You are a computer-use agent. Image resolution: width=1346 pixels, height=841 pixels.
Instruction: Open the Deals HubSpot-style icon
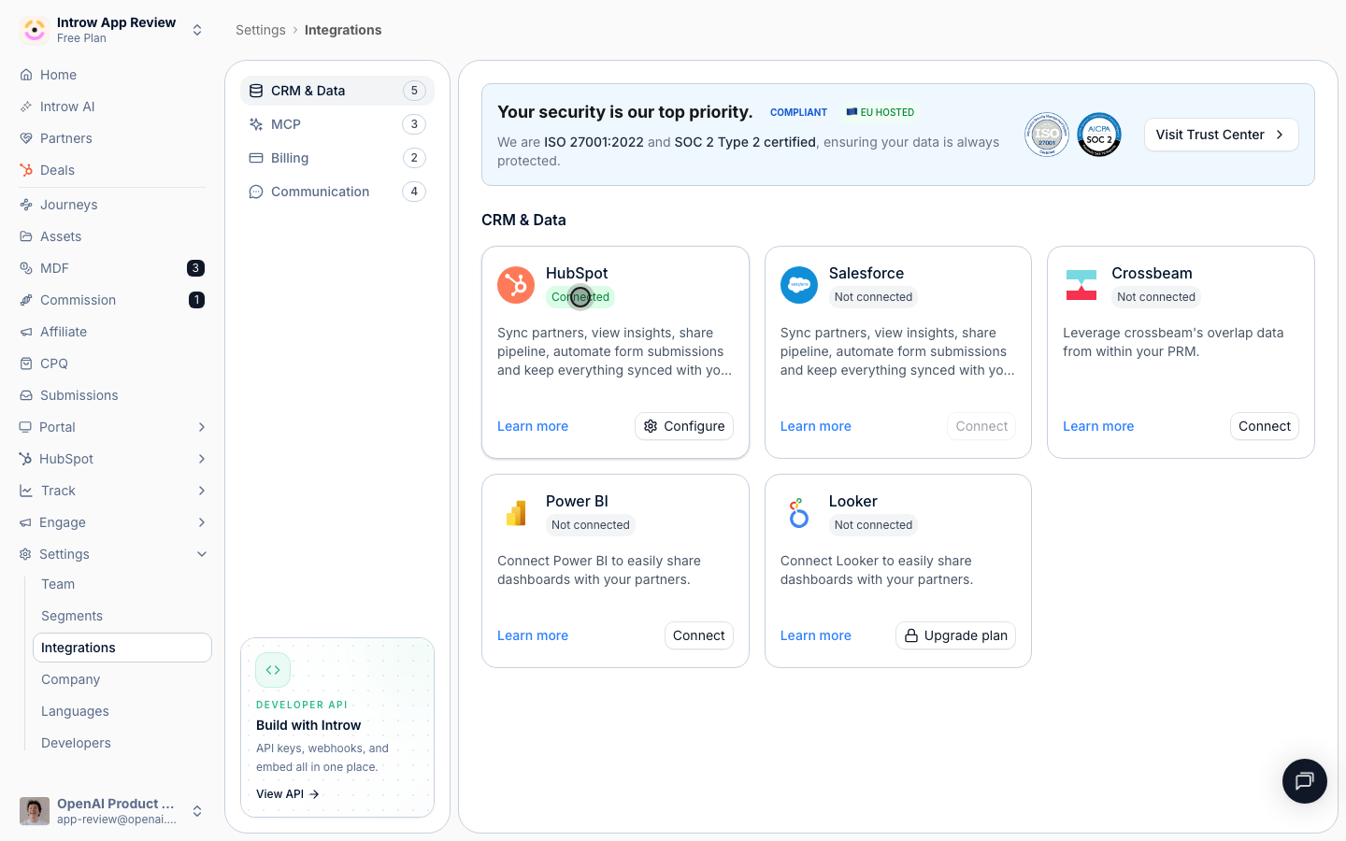26,170
